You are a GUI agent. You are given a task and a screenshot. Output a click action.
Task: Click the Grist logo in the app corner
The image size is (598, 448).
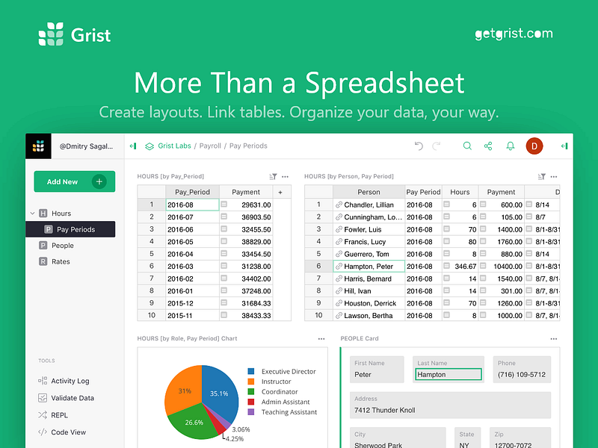[38, 146]
